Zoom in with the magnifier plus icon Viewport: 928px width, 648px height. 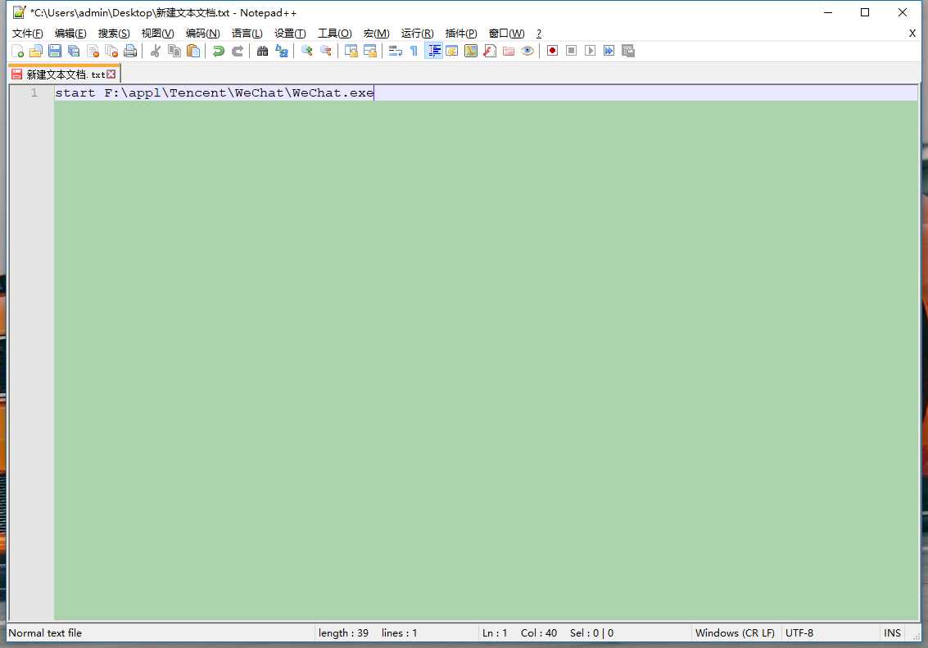pyautogui.click(x=306, y=51)
